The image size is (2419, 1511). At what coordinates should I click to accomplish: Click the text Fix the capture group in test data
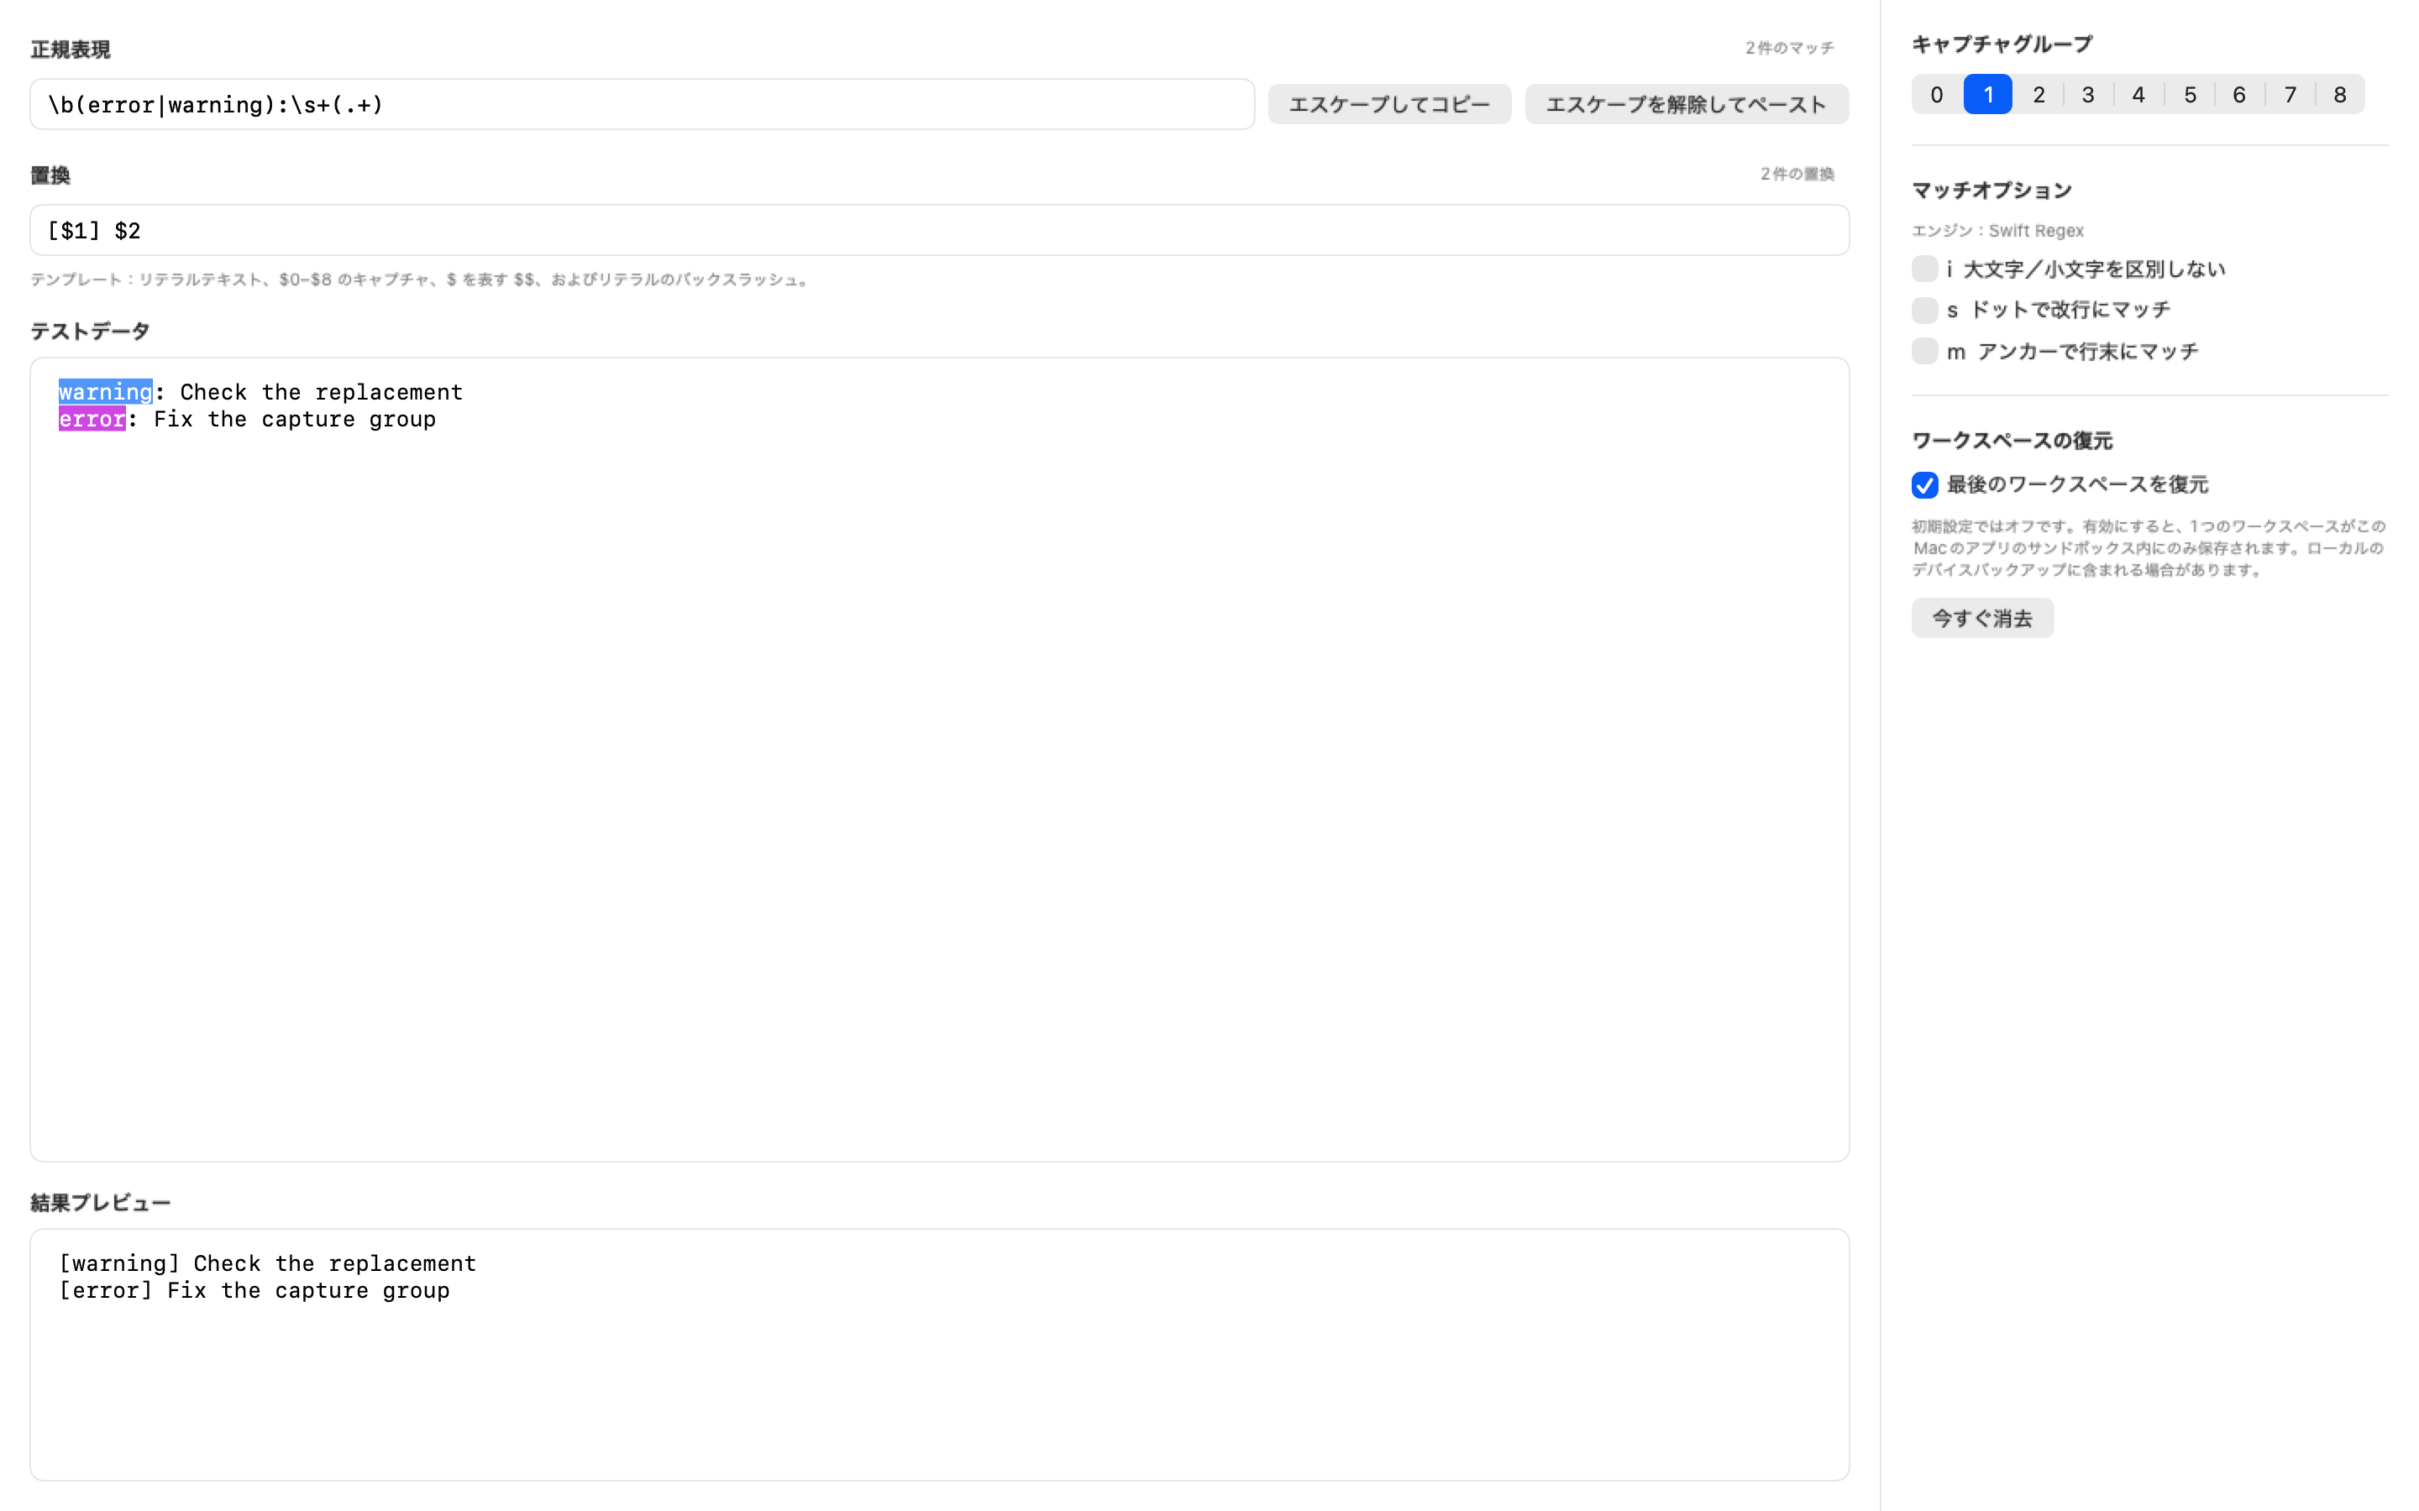pos(295,419)
